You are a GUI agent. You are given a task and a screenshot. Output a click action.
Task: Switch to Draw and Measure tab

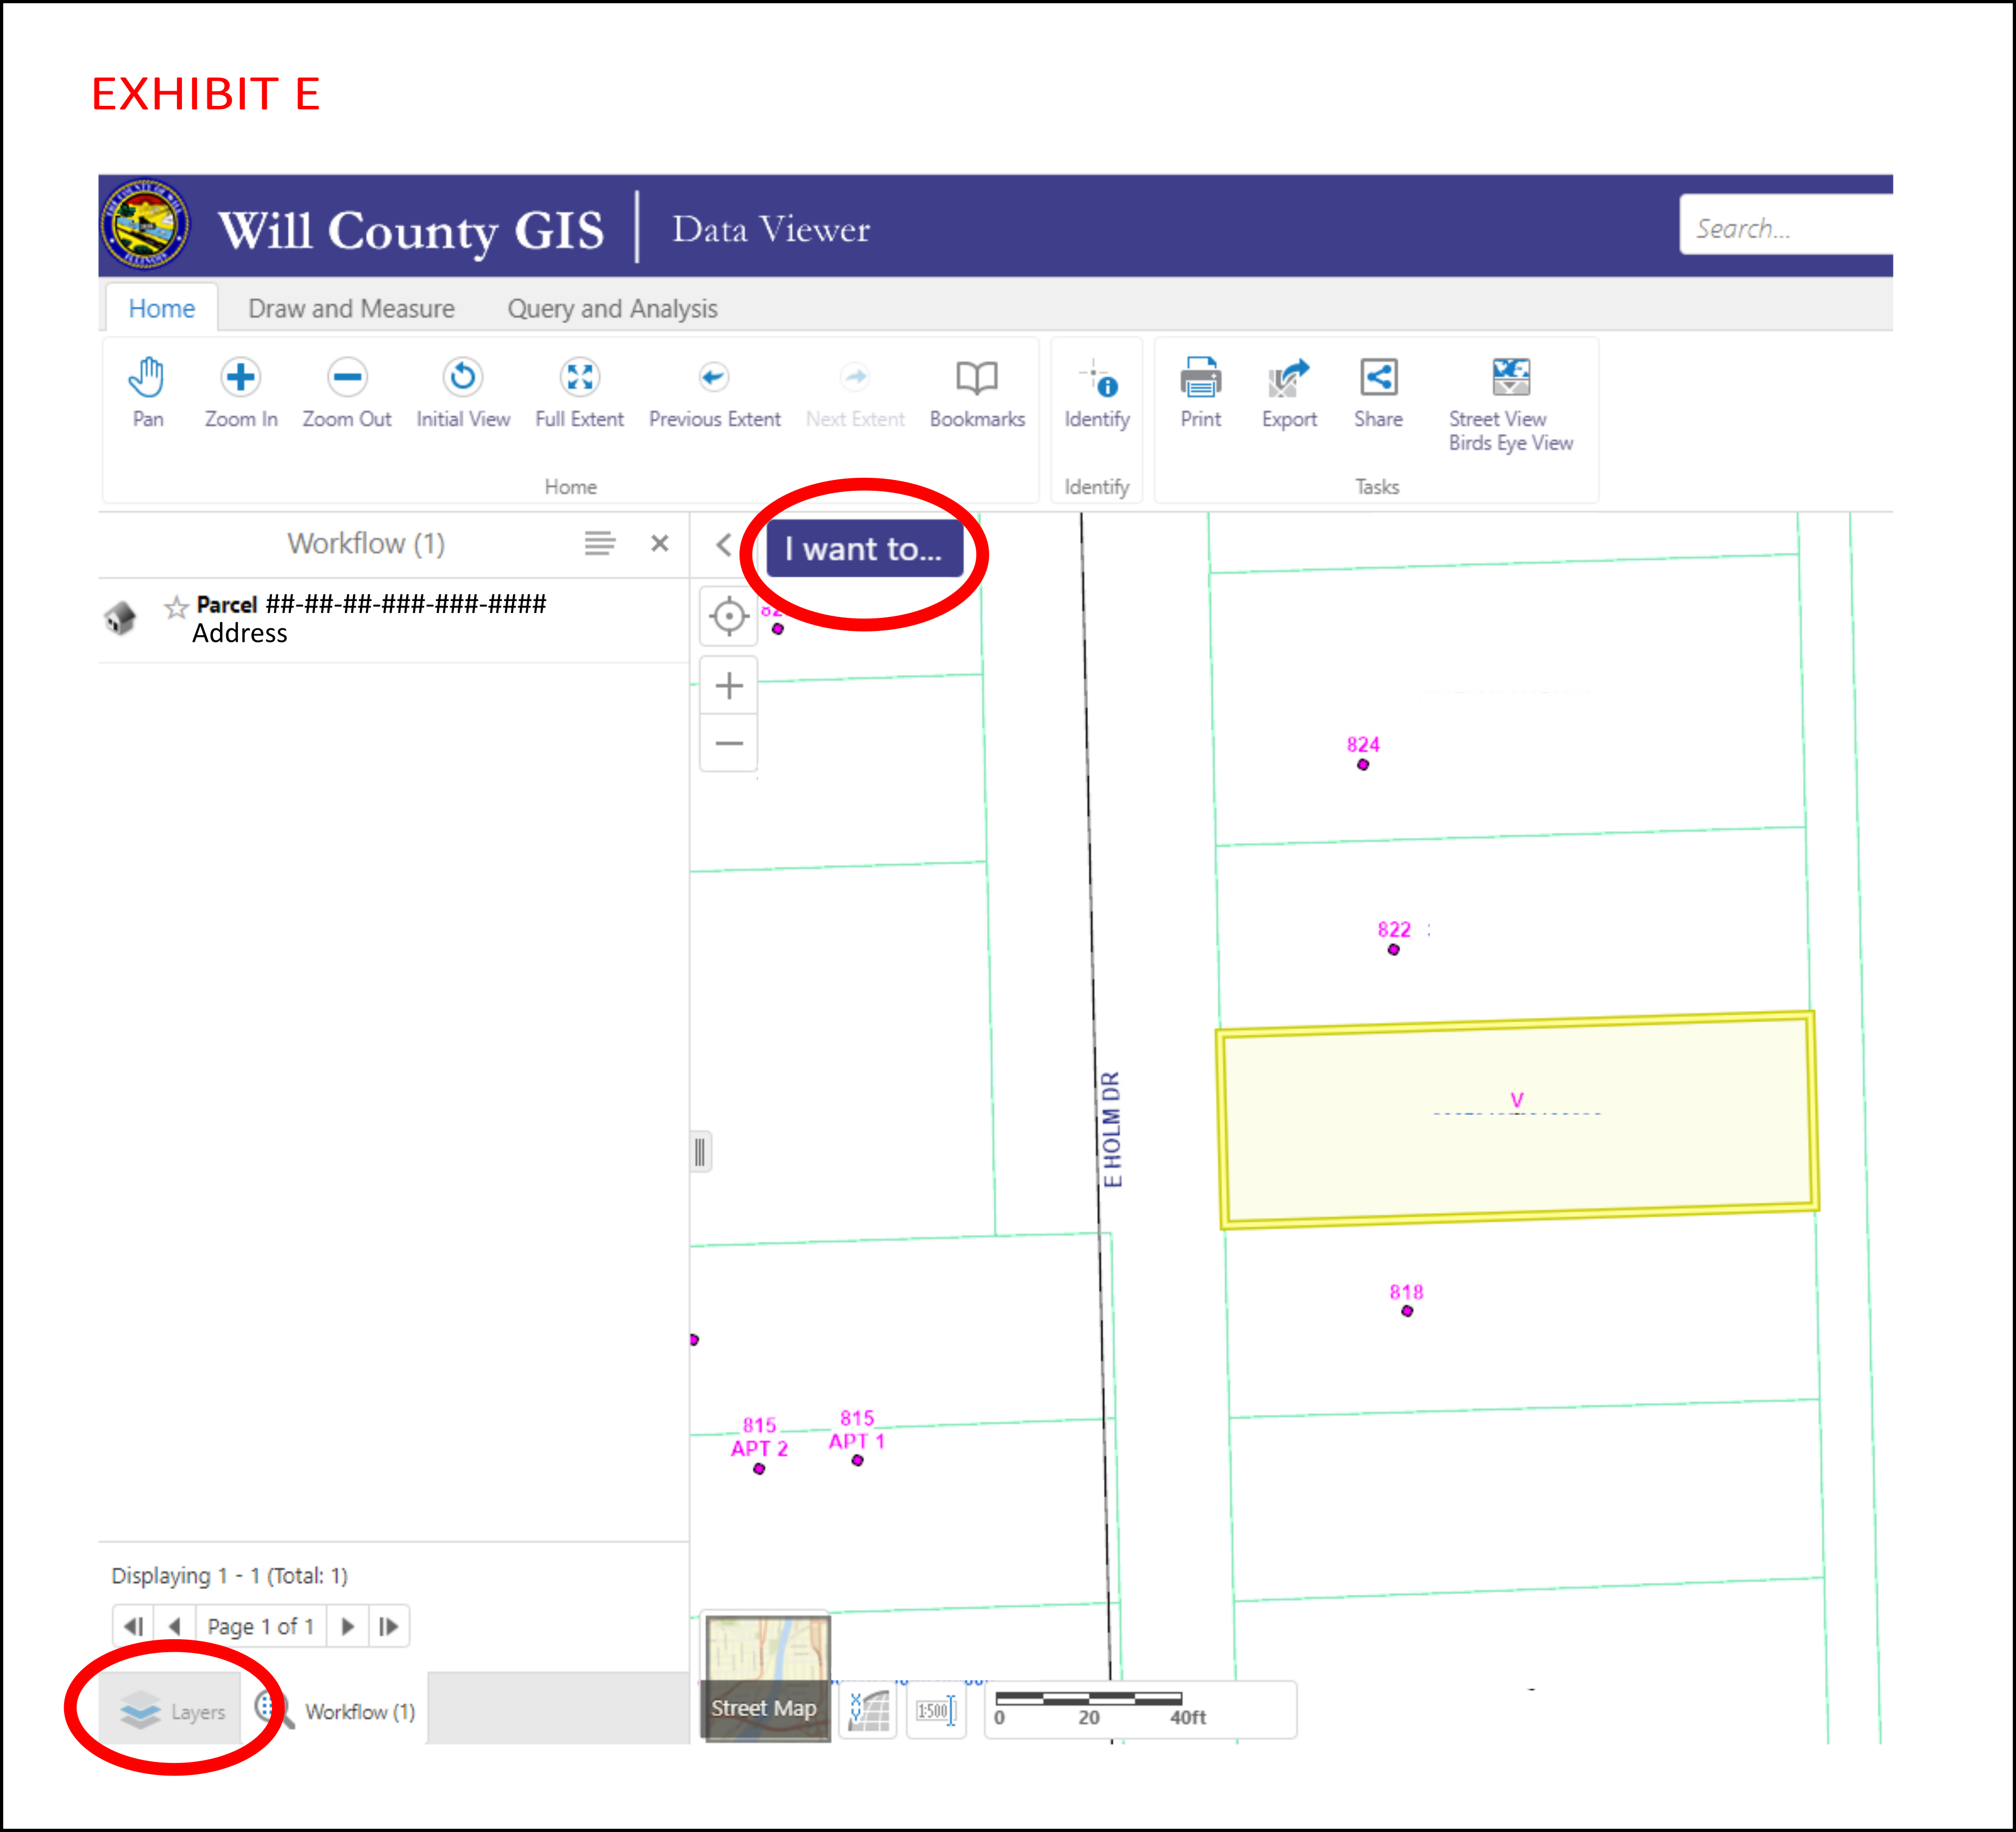(x=351, y=308)
